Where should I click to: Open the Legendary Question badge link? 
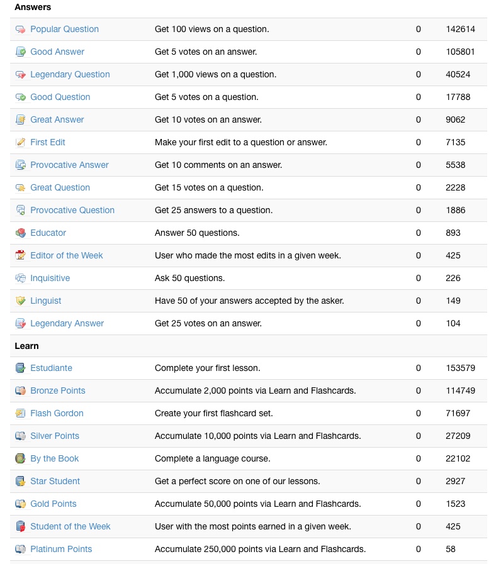coord(70,75)
